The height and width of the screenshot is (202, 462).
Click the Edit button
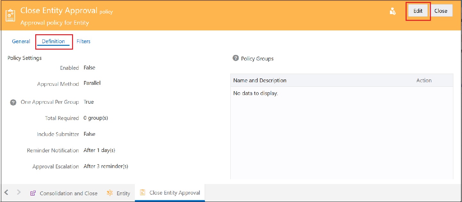pos(417,11)
